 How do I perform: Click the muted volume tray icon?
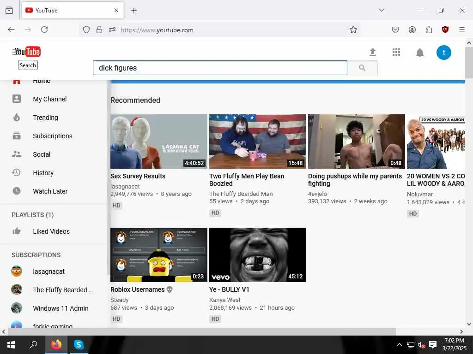pyautogui.click(x=421, y=345)
